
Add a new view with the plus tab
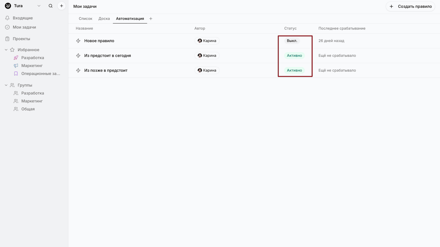[x=151, y=19]
